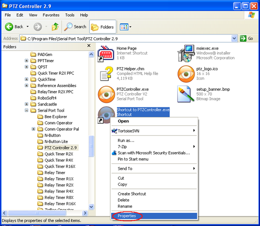Image resolution: width=260 pixels, height=226 pixels.
Task: Open the Views toolbar icon
Action: (124, 27)
